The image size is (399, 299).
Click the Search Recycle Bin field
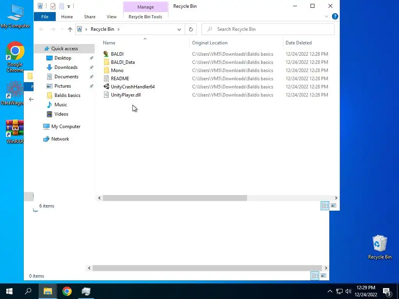268,29
